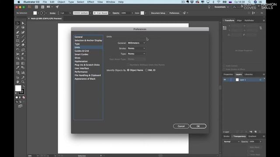Click the white Fill color swatch in toolbar

pyautogui.click(x=18, y=88)
